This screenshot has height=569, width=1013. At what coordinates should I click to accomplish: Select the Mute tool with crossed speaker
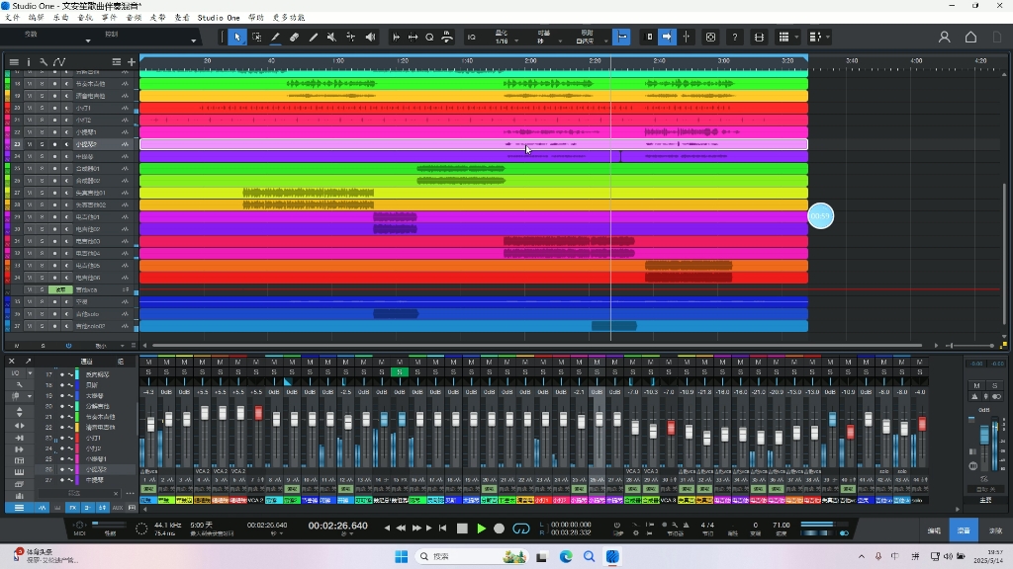331,38
